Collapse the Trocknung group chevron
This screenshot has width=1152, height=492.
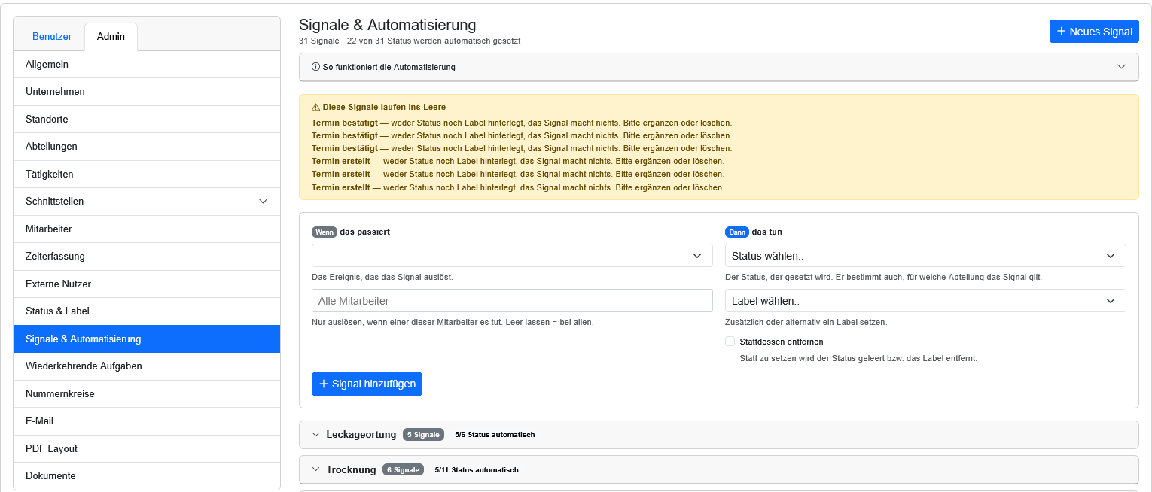pyautogui.click(x=316, y=469)
